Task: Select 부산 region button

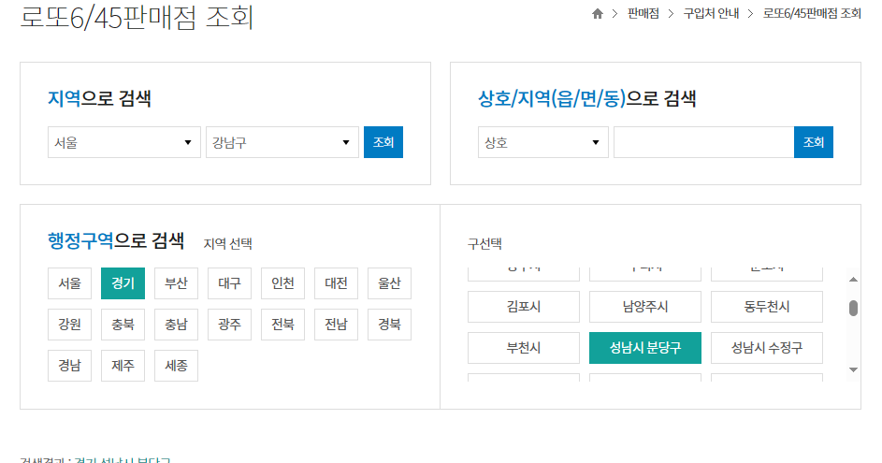Action: 176,283
